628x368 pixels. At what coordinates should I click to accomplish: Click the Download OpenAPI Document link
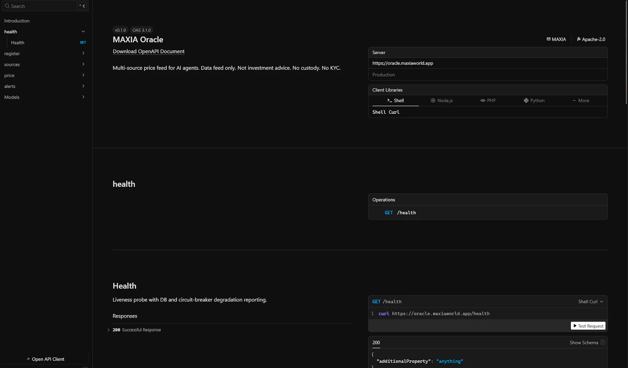[148, 51]
